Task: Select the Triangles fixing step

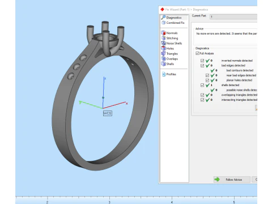Action: pos(169,54)
